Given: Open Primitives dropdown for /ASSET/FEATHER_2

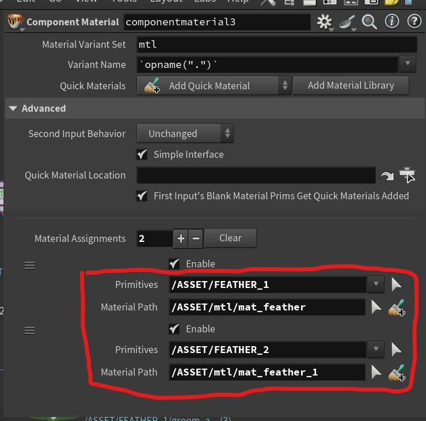Looking at the screenshot, I should click(x=376, y=350).
